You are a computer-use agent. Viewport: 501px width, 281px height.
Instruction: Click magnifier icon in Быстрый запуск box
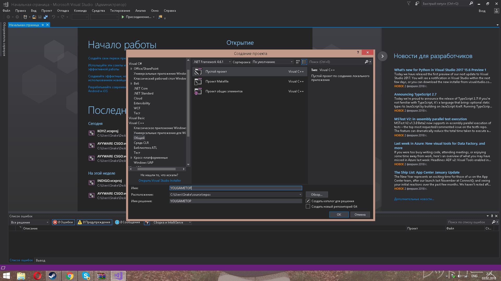pyautogui.click(x=471, y=3)
